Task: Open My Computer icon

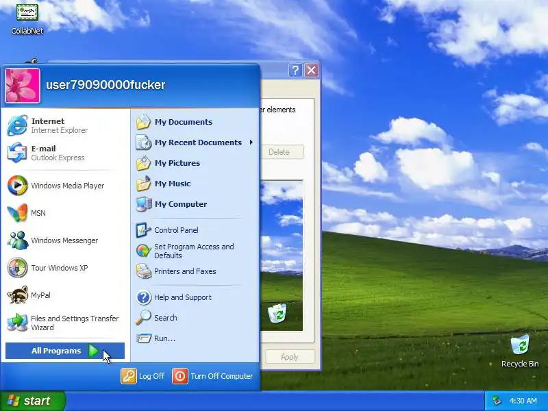Action: 143,204
